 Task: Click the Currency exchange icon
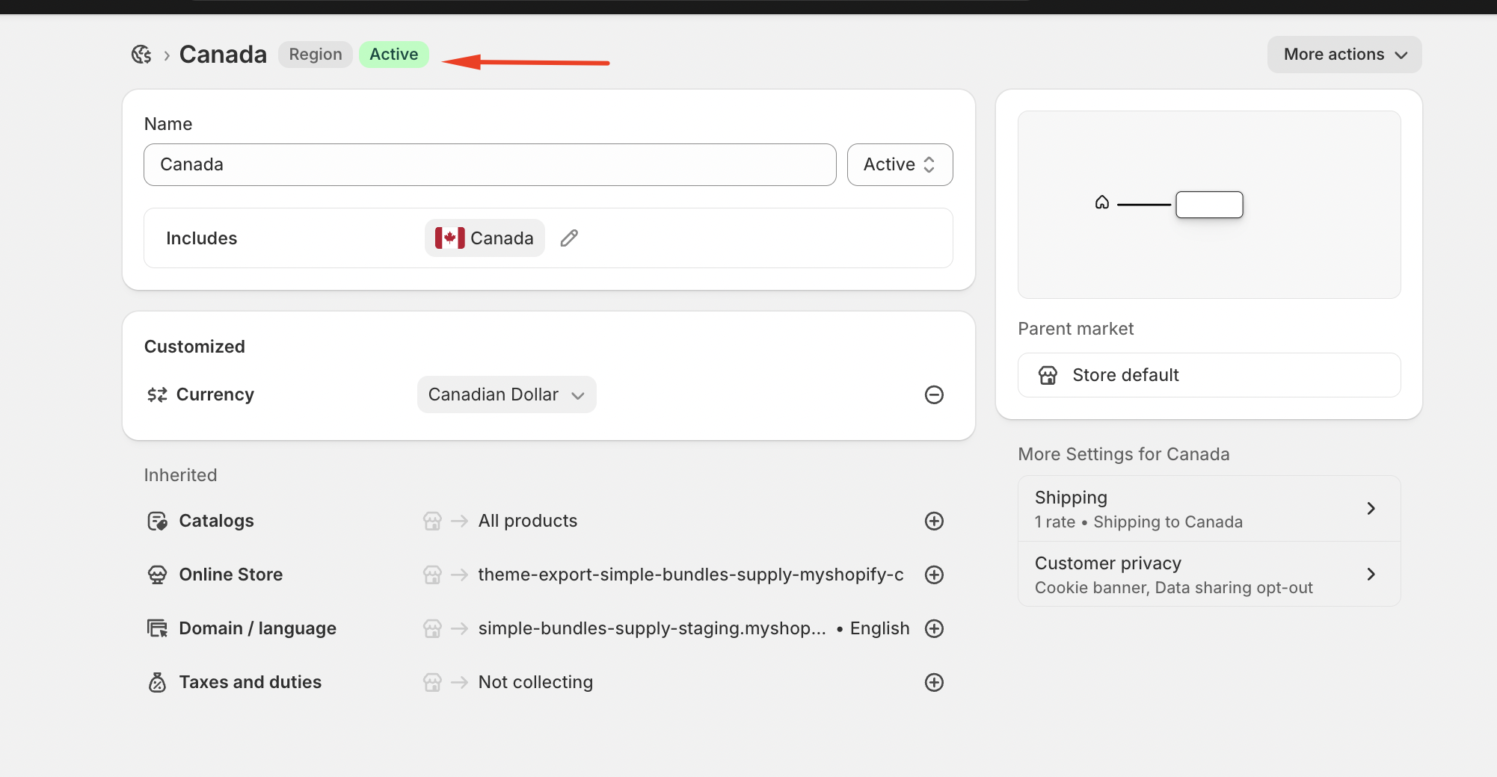click(x=157, y=394)
